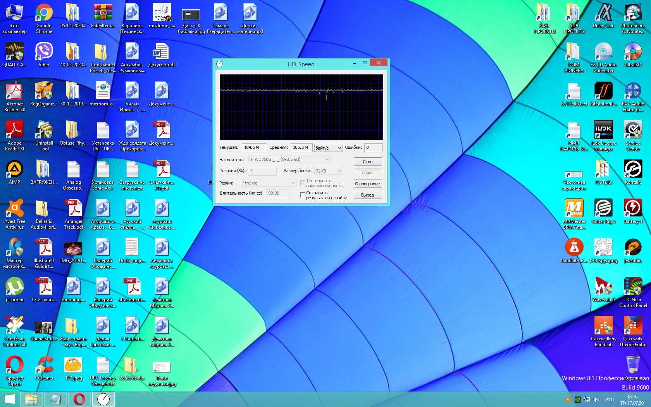Toggle 'Тестировать пиковую скорость' checkbox

[x=303, y=183]
